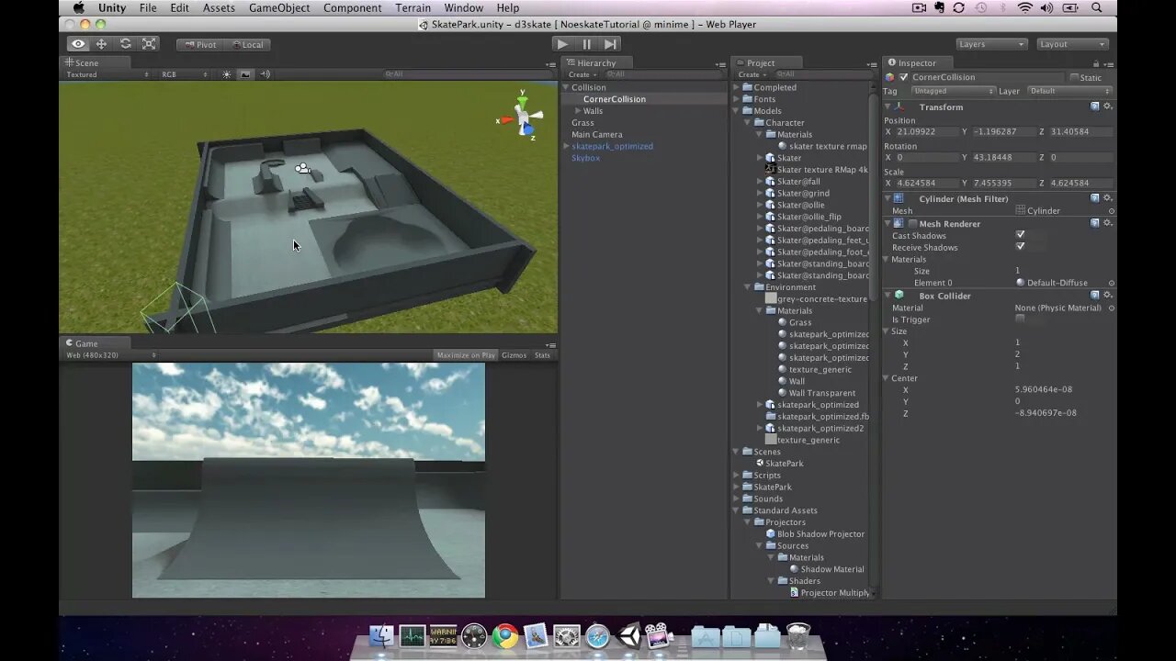The width and height of the screenshot is (1176, 661).
Task: Expand the Completed folder in Project
Action: pos(736,87)
